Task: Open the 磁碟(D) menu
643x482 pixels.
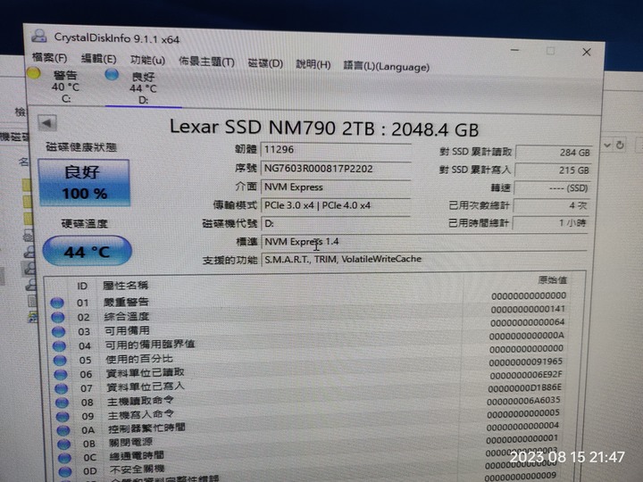Action: [x=265, y=63]
